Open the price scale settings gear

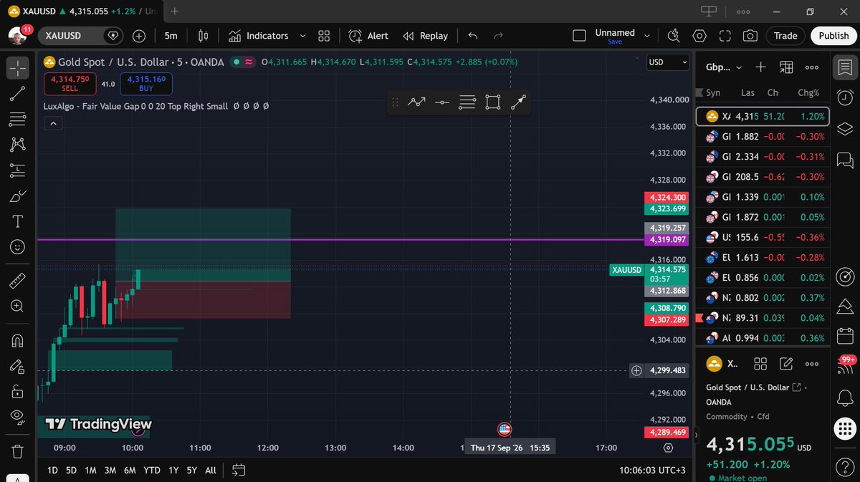click(x=669, y=448)
